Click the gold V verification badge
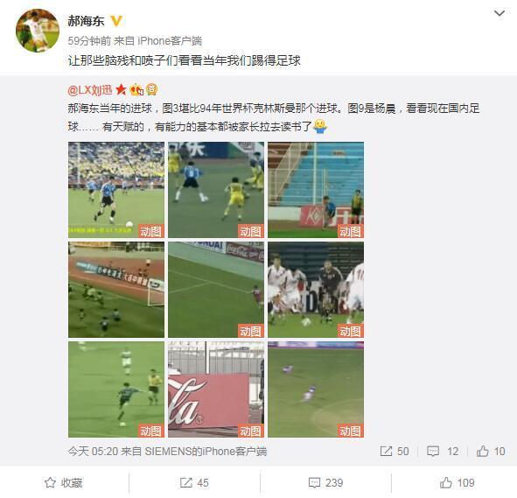Image resolution: width=517 pixels, height=498 pixels. [116, 21]
